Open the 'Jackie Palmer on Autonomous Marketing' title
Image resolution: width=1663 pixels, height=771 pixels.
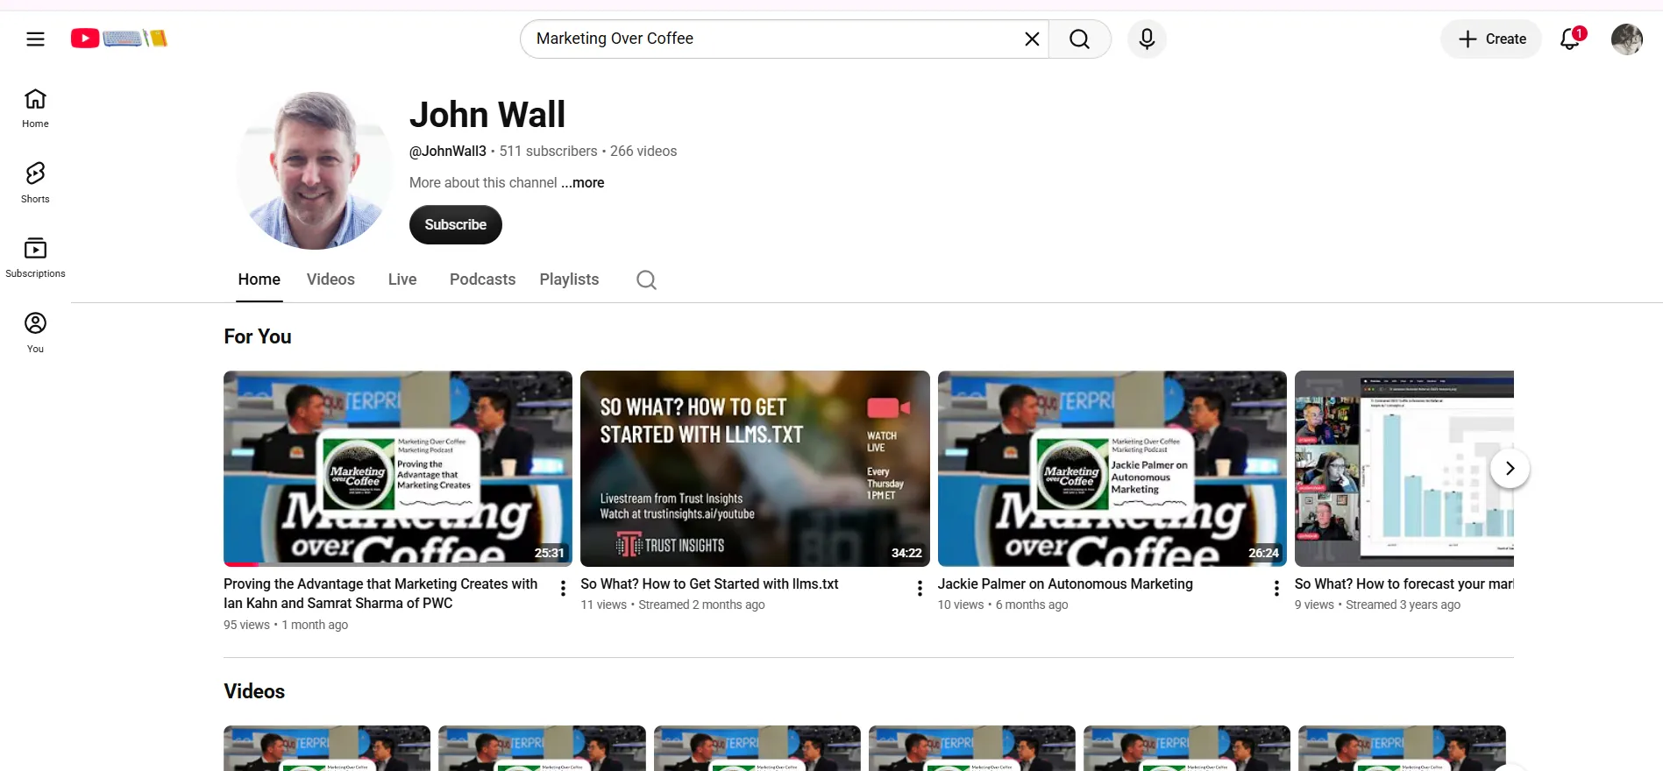coord(1065,584)
